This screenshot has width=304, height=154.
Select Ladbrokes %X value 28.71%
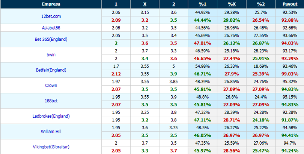coord(232,120)
